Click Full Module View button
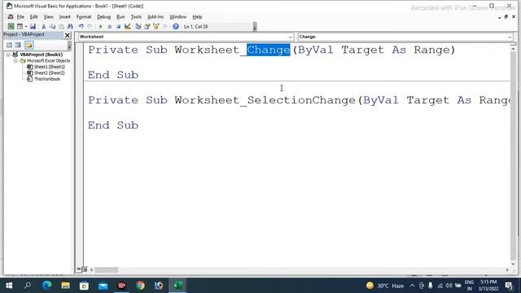The image size is (521, 293). (x=85, y=269)
